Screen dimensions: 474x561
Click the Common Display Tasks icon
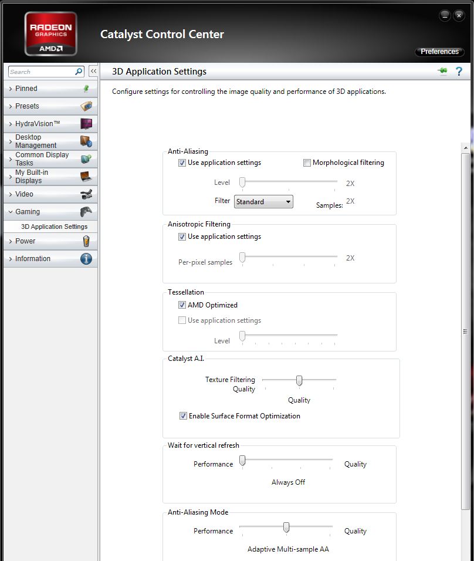[x=86, y=159]
